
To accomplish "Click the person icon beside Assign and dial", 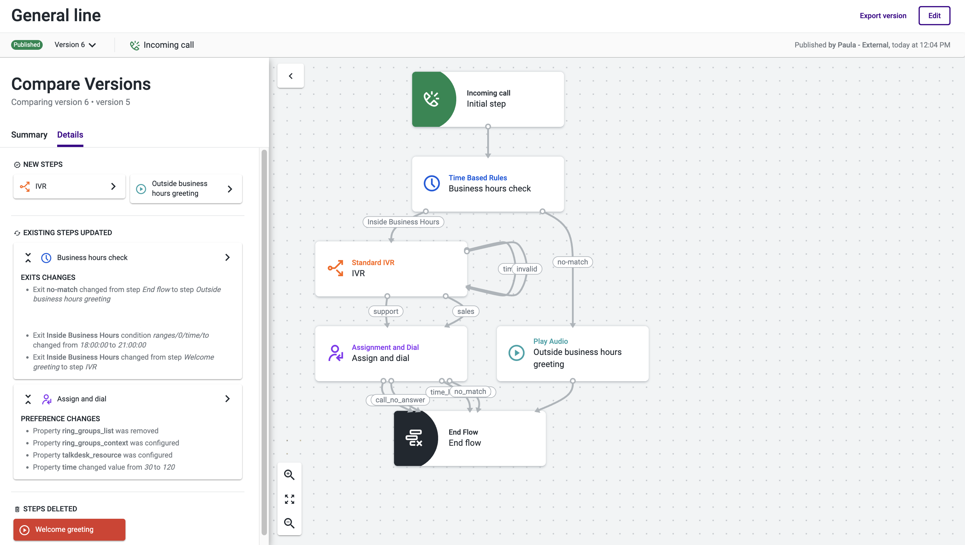I will point(46,399).
